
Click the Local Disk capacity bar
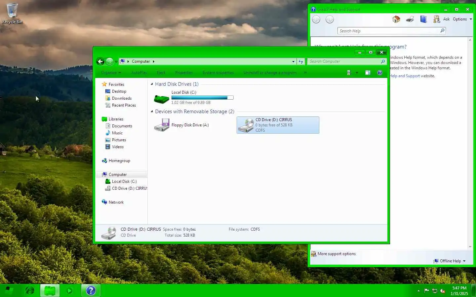click(x=202, y=98)
